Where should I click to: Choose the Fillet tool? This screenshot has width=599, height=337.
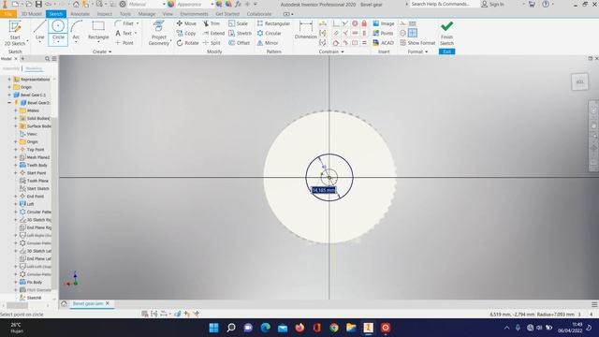125,23
